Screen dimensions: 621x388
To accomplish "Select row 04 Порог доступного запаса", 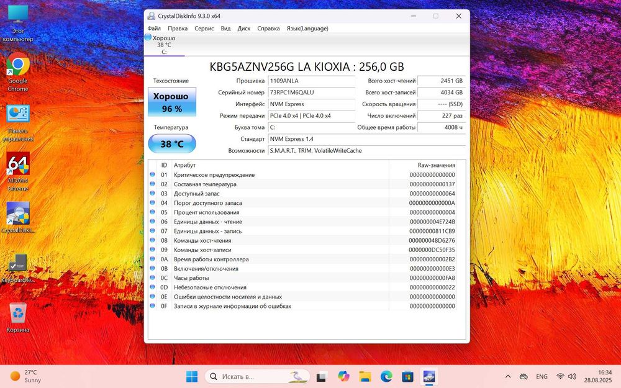I will 302,203.
